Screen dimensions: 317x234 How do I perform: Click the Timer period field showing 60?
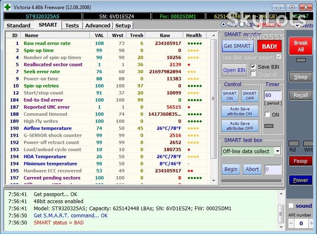pos(273,95)
